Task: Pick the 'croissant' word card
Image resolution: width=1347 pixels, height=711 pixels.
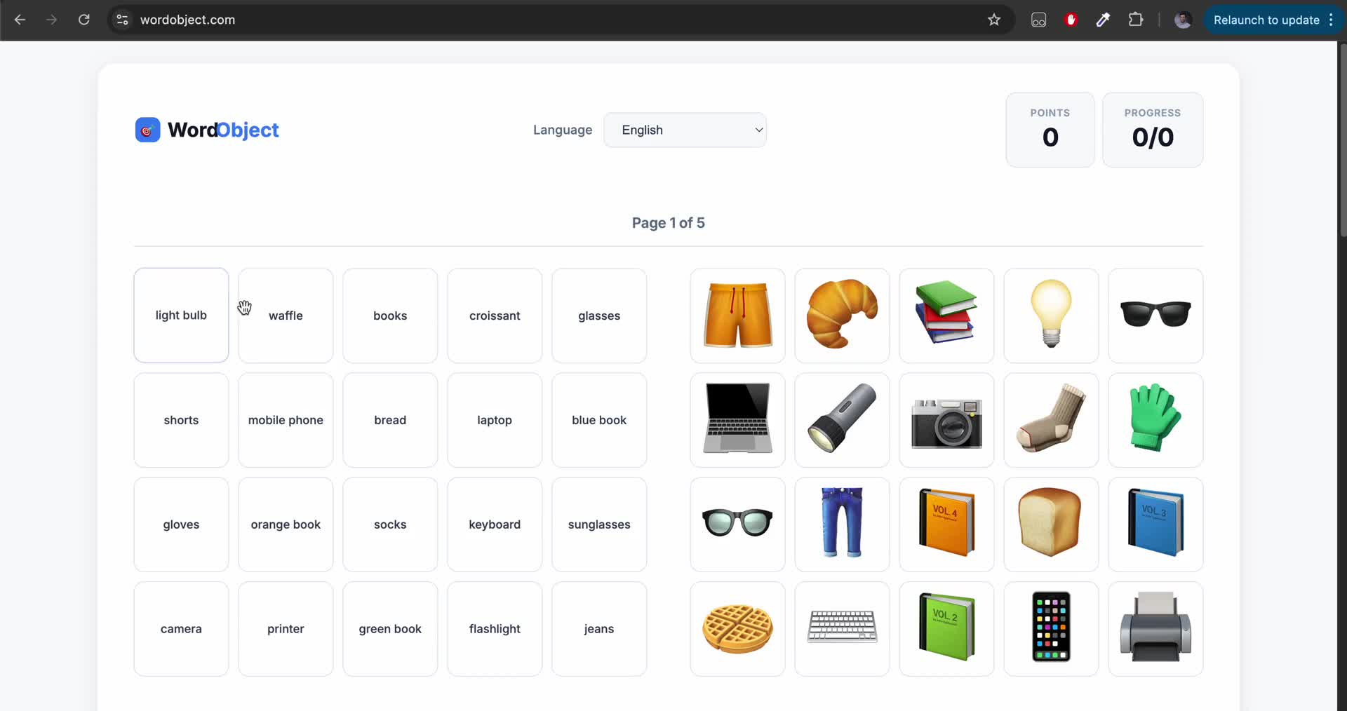Action: click(x=495, y=316)
